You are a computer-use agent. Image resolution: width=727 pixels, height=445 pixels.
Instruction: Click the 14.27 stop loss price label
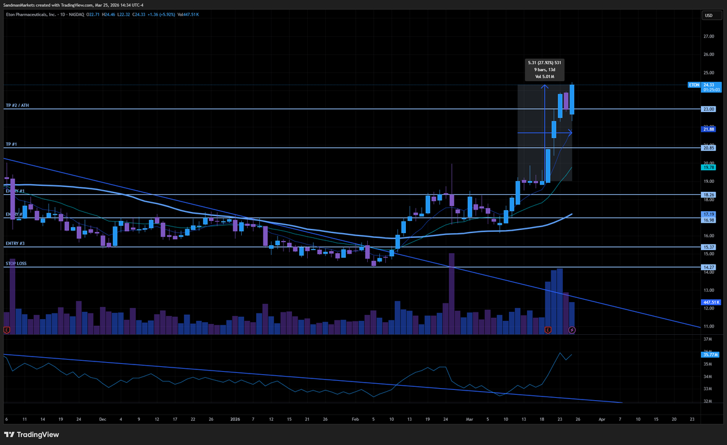coord(709,267)
